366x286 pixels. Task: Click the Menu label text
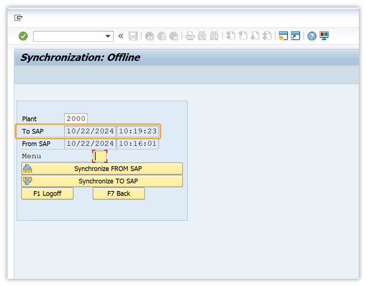(x=32, y=156)
